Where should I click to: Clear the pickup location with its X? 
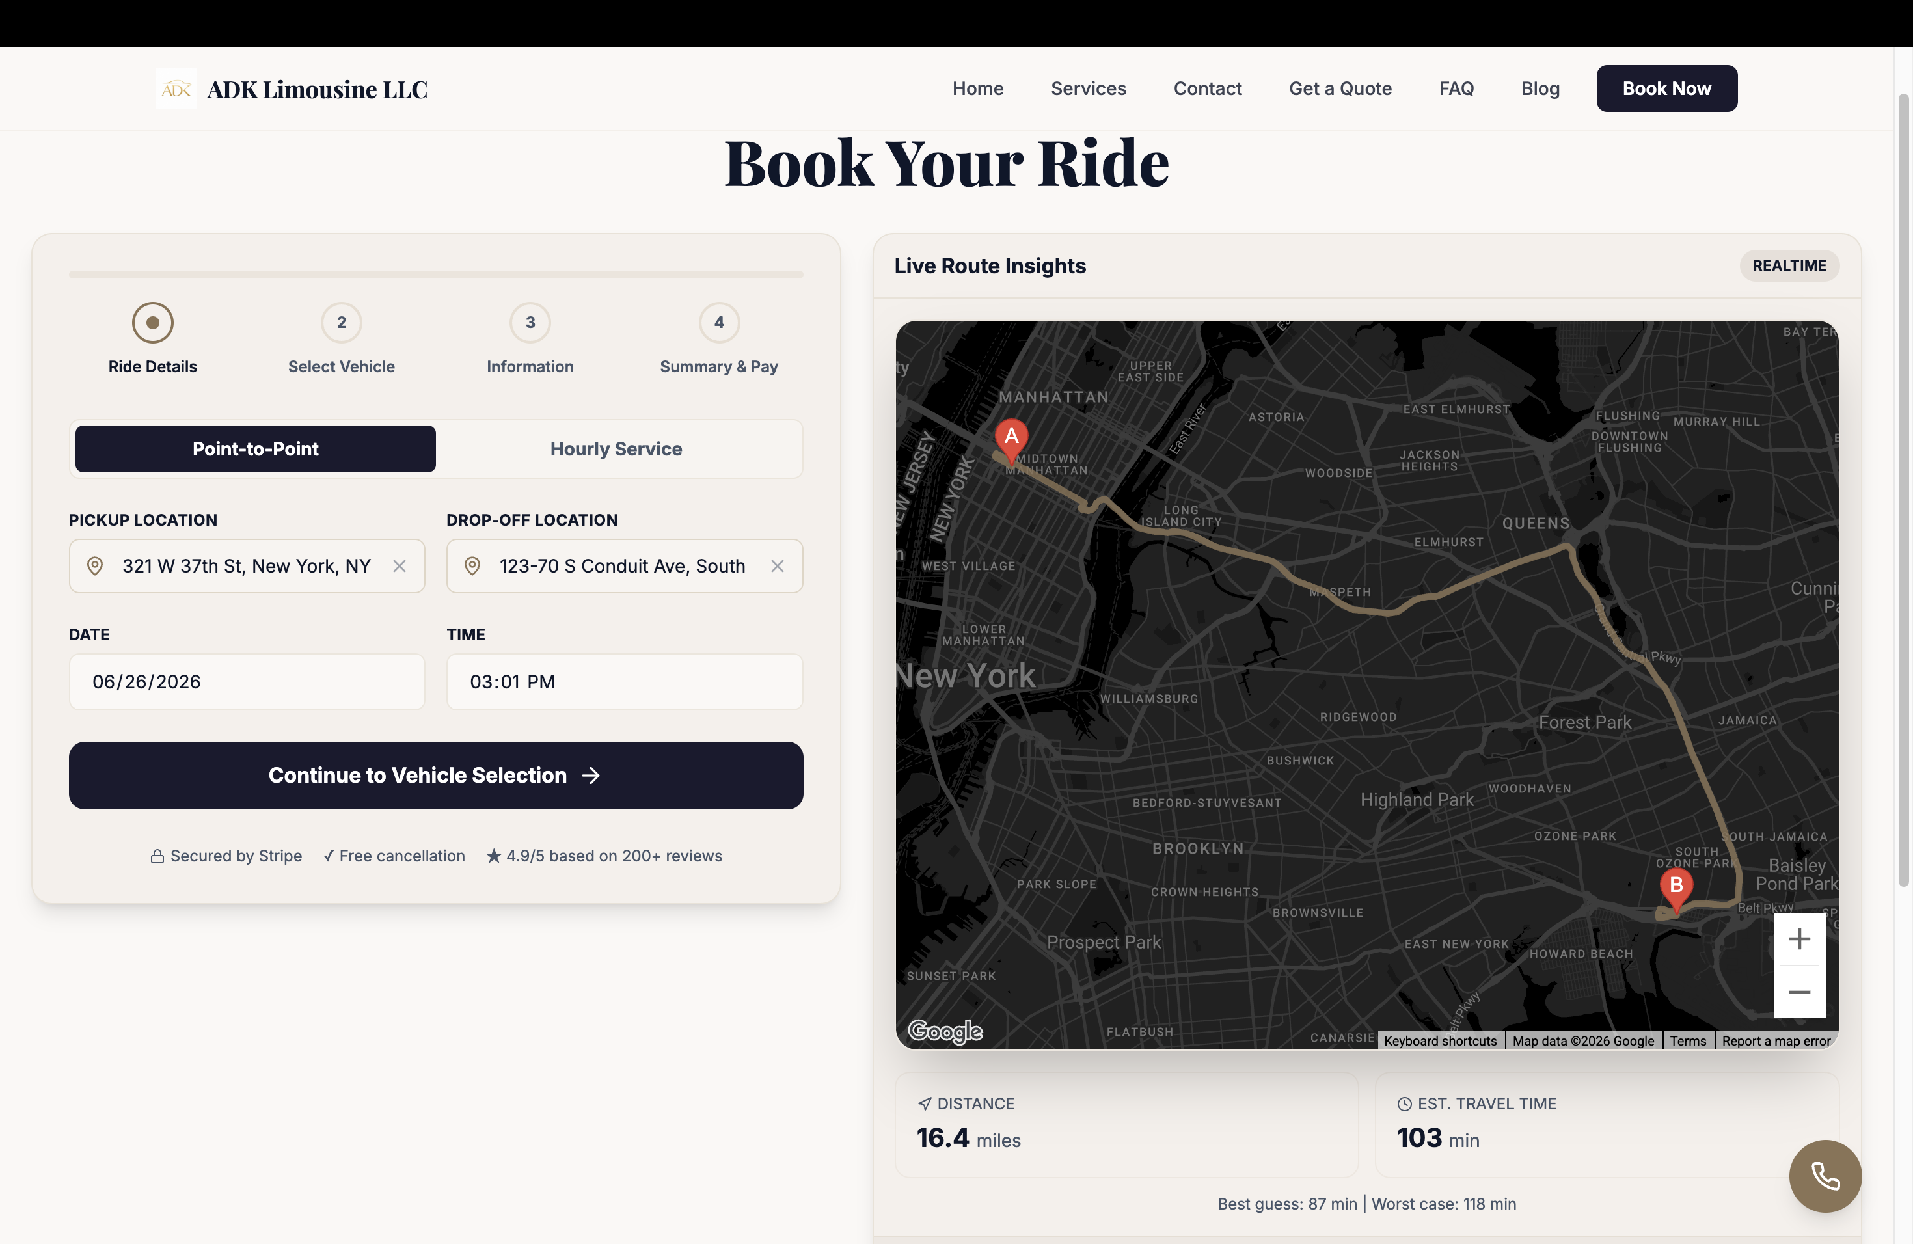[x=400, y=566]
